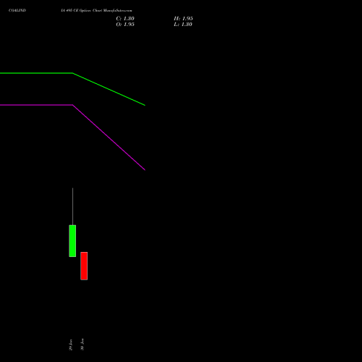362x362 pixels.
Task: Click the COALIND symbol title
Action: (17, 10)
